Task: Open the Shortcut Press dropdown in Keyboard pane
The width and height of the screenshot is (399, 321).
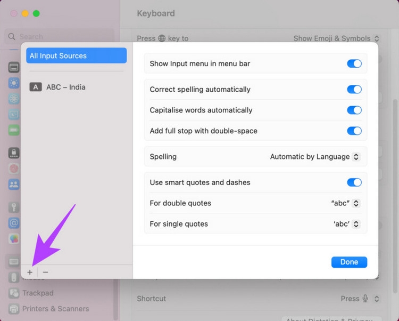Action: (x=377, y=299)
